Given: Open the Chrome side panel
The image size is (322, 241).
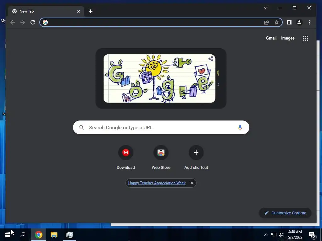Looking at the screenshot, I should [x=289, y=22].
